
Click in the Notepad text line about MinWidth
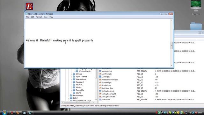[x=60, y=41]
